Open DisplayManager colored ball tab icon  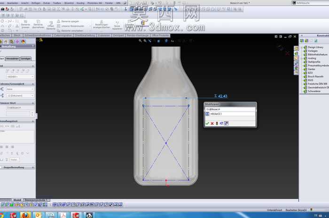click(23, 41)
